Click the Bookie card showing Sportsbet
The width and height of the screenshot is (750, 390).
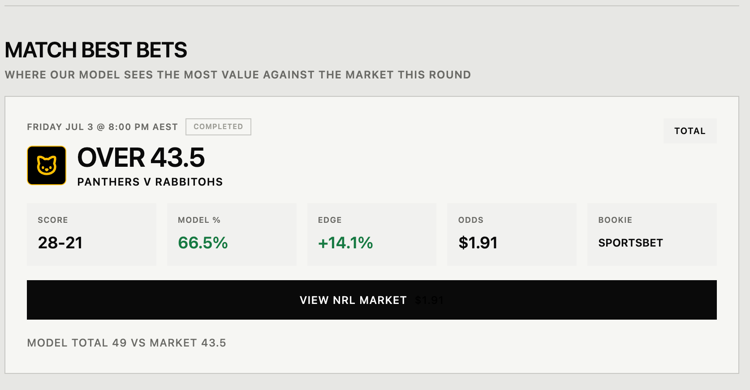652,234
